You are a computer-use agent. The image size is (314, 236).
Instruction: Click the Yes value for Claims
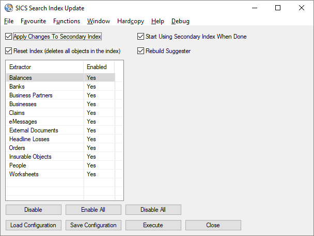91,113
